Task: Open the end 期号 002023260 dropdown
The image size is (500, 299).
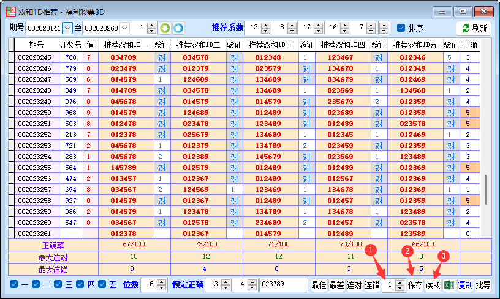Action: click(x=124, y=28)
